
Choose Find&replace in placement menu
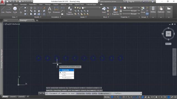(67, 78)
